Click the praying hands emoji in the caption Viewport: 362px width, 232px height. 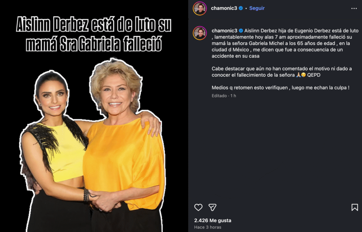298,75
